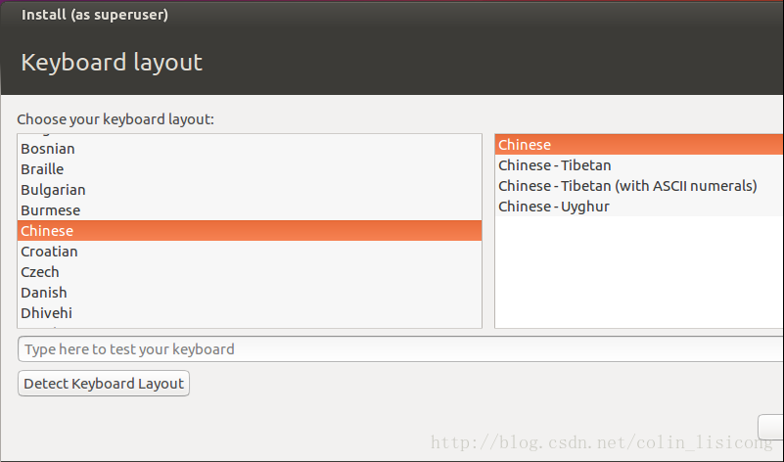
Task: Pick the Bulgarian keyboard layout
Action: [53, 190]
